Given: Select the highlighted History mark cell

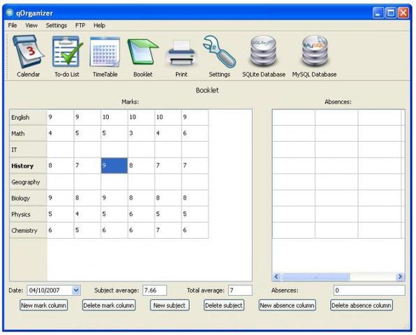Looking at the screenshot, I should (x=114, y=165).
